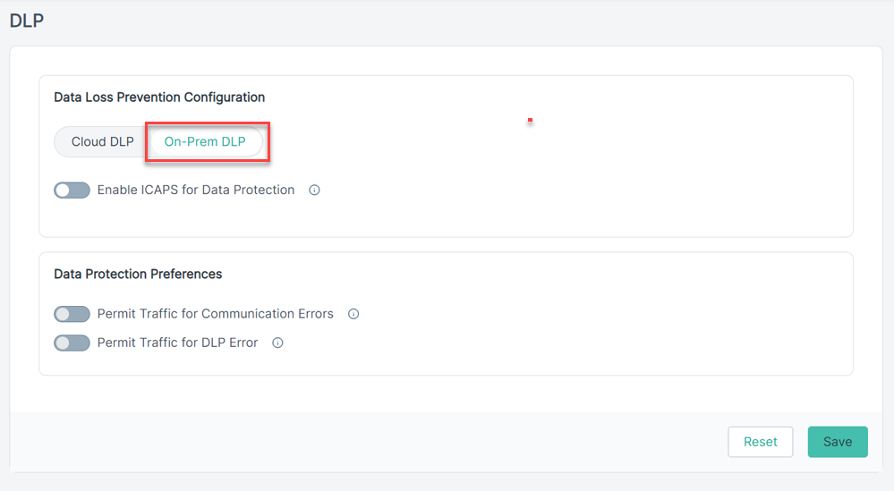Click the 'Permit Traffic for DLP Error' label
Image resolution: width=894 pixels, height=491 pixels.
tap(177, 343)
